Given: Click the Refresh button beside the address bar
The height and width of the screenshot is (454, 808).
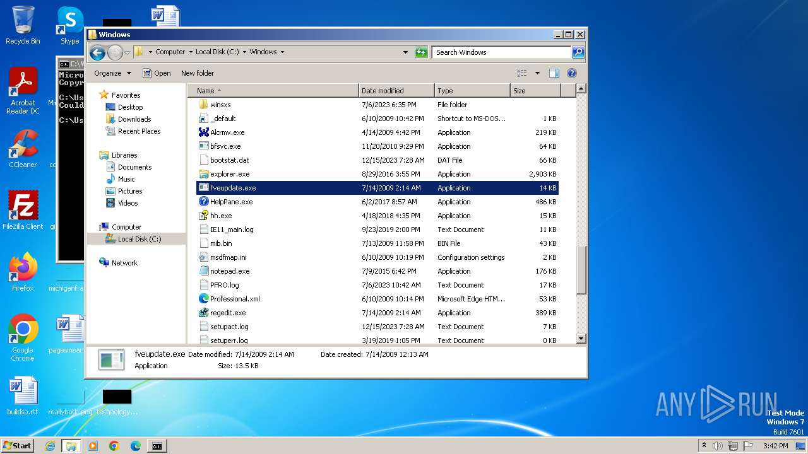Looking at the screenshot, I should pyautogui.click(x=421, y=52).
